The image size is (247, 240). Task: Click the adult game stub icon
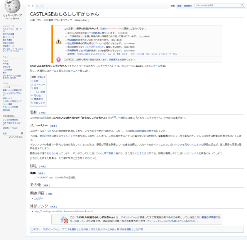pyautogui.click(x=65, y=220)
